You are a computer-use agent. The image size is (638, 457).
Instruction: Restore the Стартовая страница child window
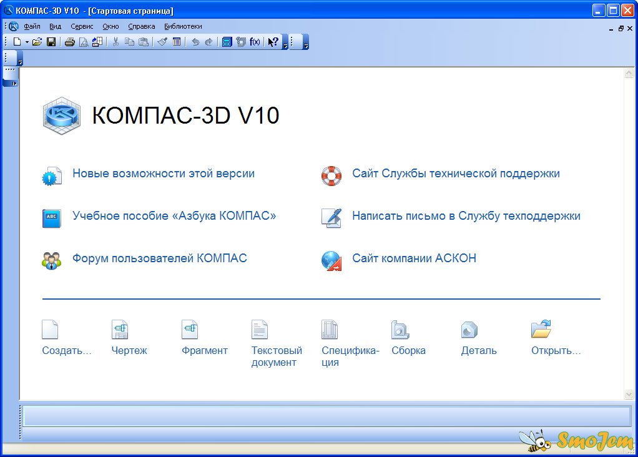click(x=621, y=29)
